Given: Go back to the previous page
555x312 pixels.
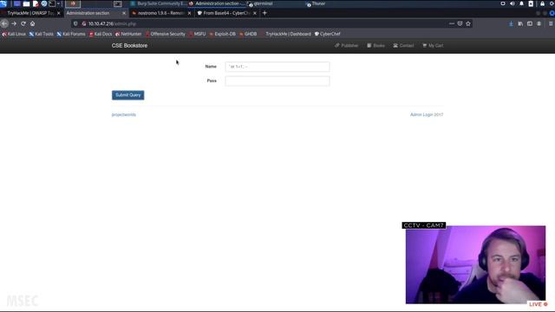Looking at the screenshot, I should [x=4, y=23].
